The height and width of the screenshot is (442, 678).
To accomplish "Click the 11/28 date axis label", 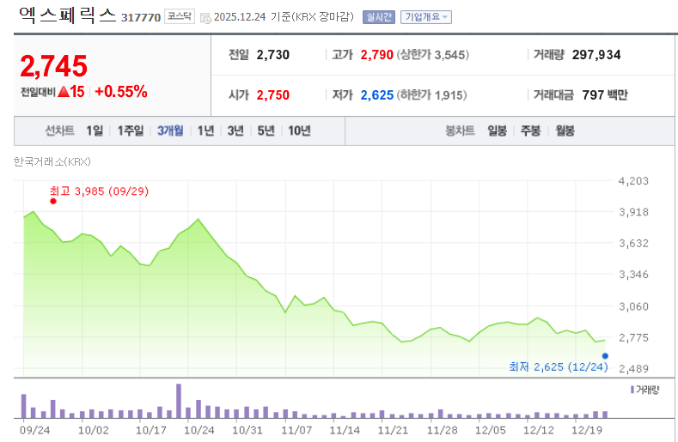I will click(442, 430).
